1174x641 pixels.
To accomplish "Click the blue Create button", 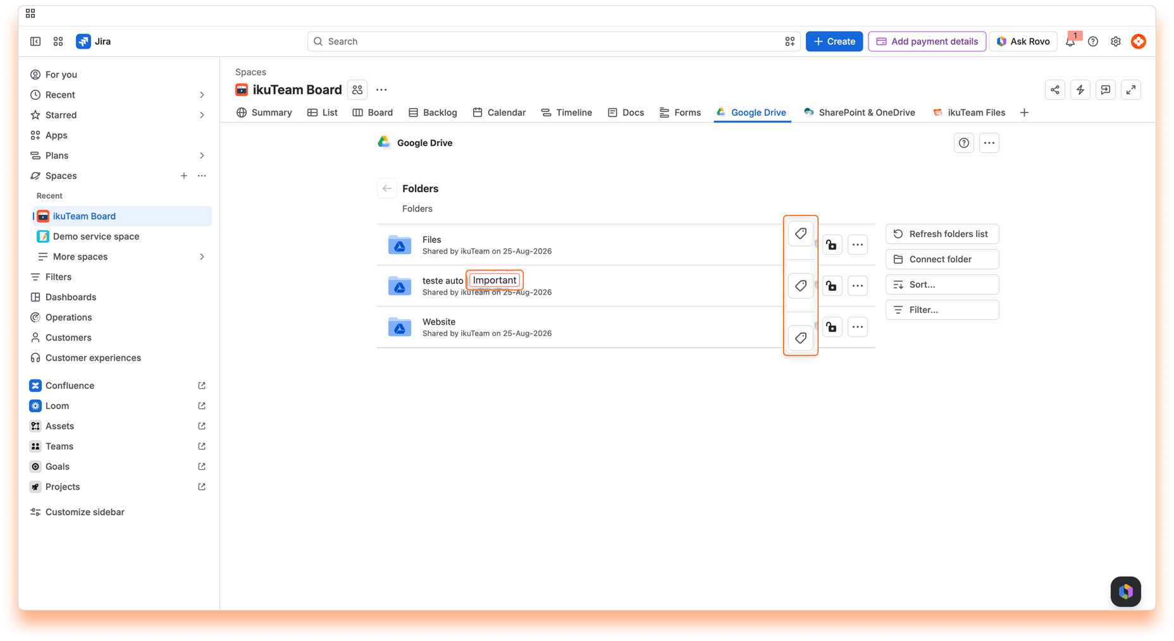I will pyautogui.click(x=834, y=42).
